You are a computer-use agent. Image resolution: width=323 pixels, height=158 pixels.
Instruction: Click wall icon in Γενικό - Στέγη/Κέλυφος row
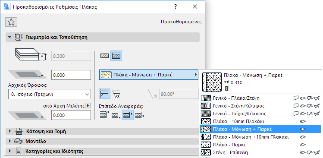point(296,106)
